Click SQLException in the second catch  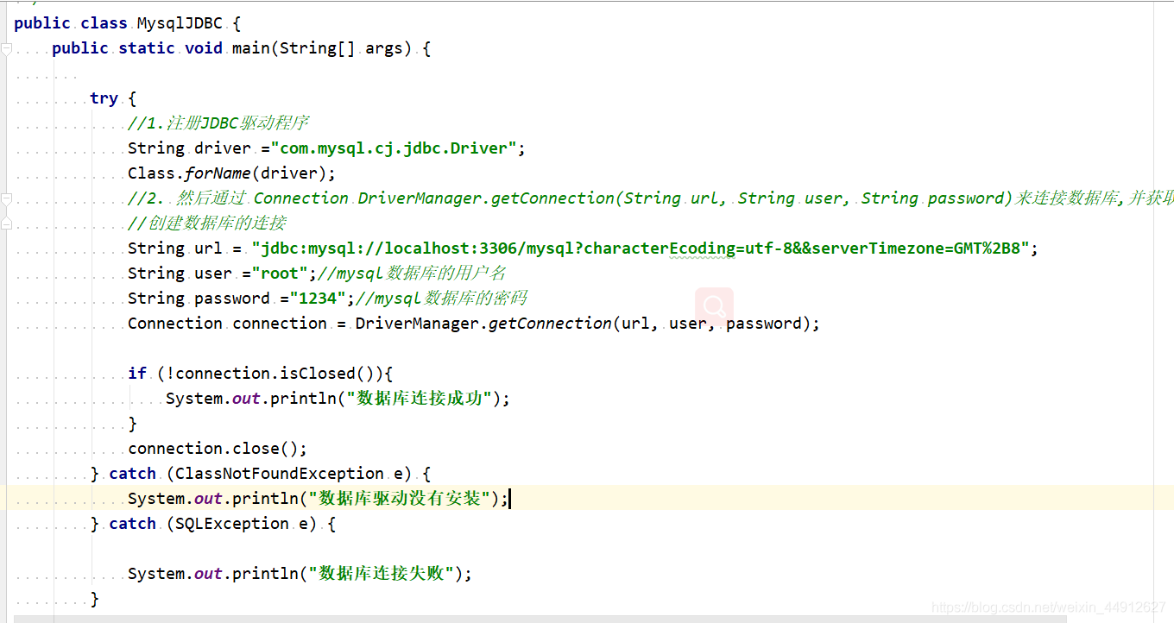pos(232,524)
